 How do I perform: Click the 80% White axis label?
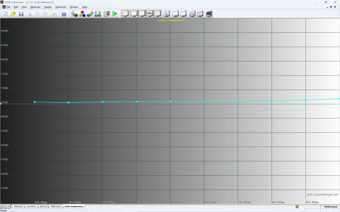coord(278,202)
